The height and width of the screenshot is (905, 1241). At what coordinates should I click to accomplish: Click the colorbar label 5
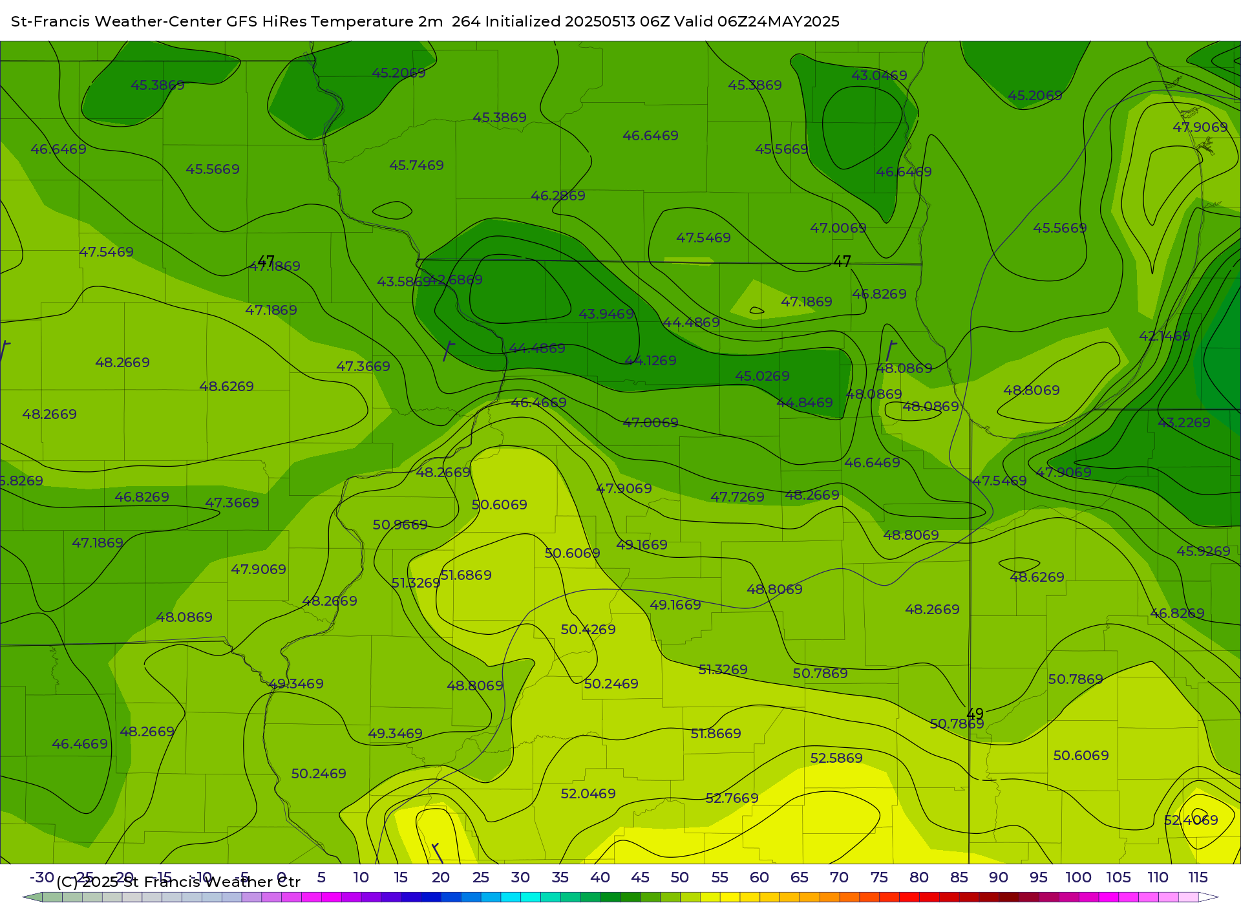point(321,877)
